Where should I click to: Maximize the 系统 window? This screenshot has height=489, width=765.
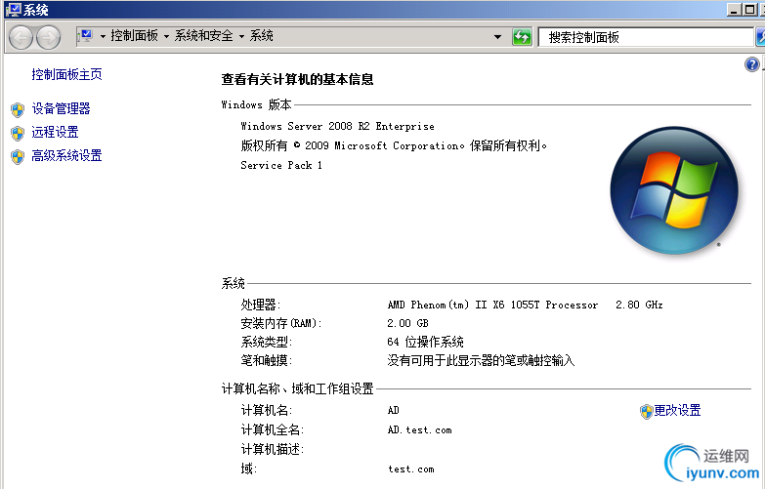click(x=749, y=9)
